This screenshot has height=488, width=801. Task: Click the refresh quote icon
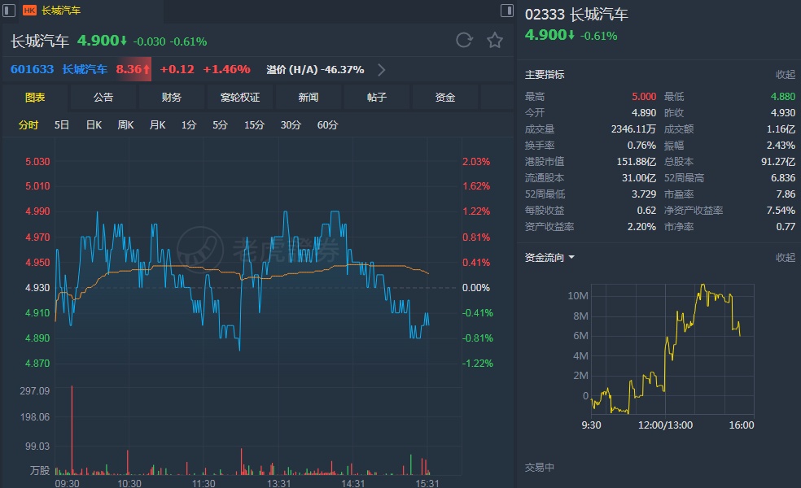tap(464, 41)
